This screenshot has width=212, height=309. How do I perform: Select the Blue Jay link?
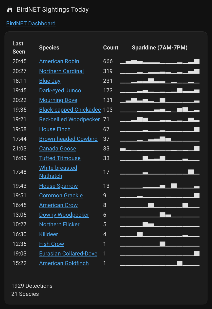pos(50,81)
